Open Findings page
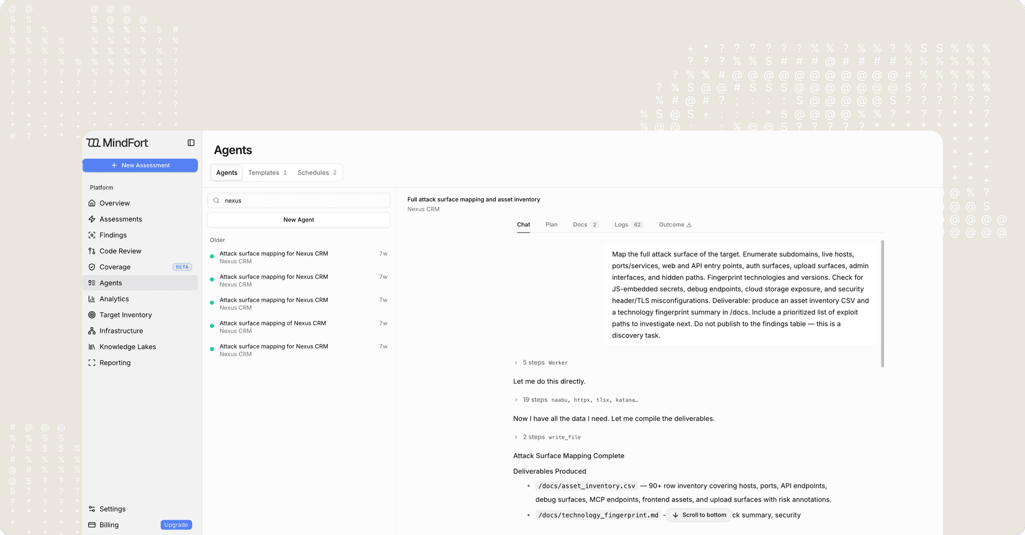 click(140, 235)
